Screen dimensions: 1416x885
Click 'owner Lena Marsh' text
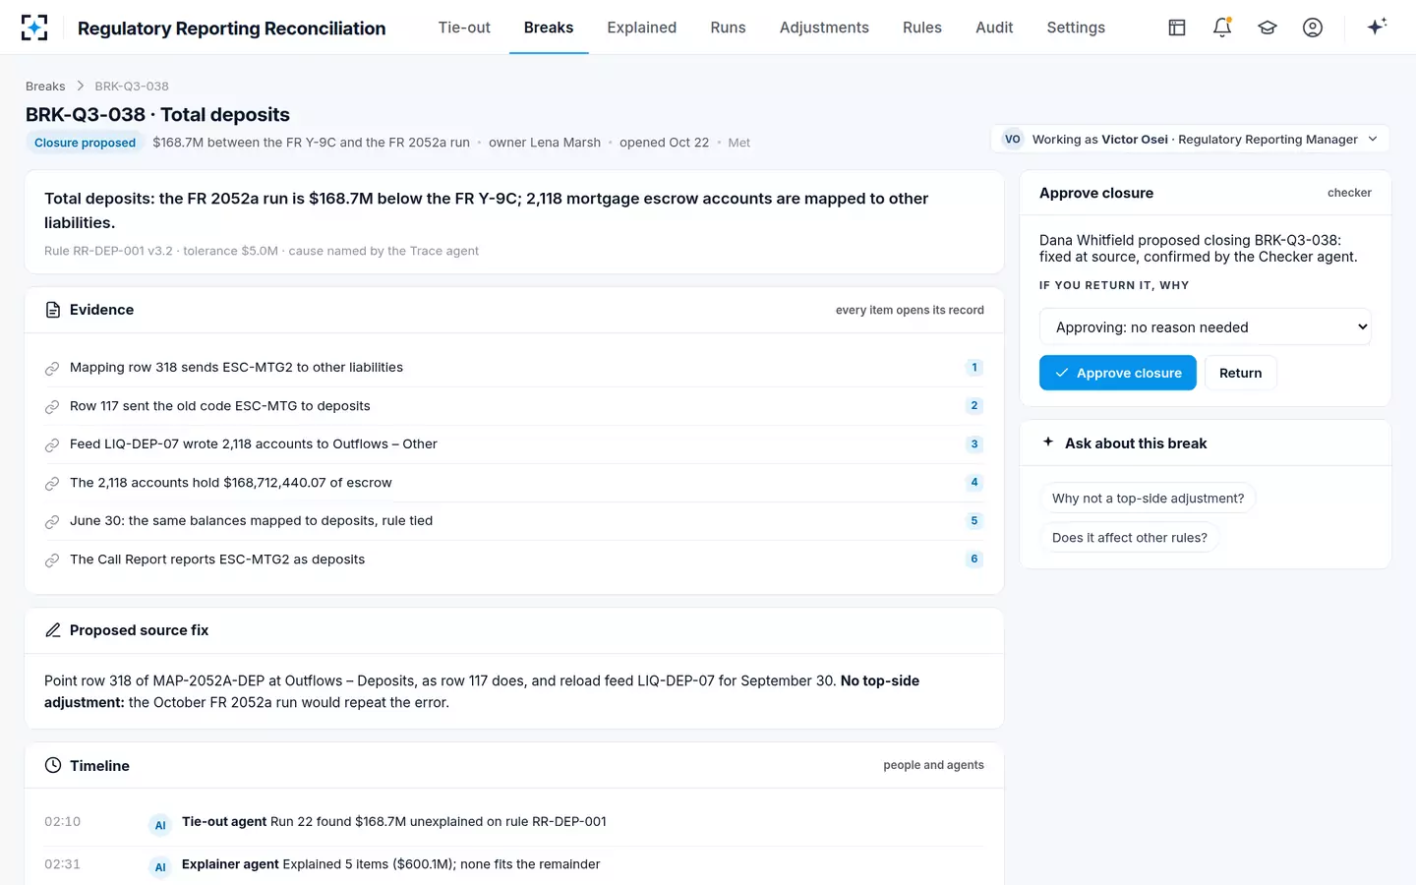point(545,143)
